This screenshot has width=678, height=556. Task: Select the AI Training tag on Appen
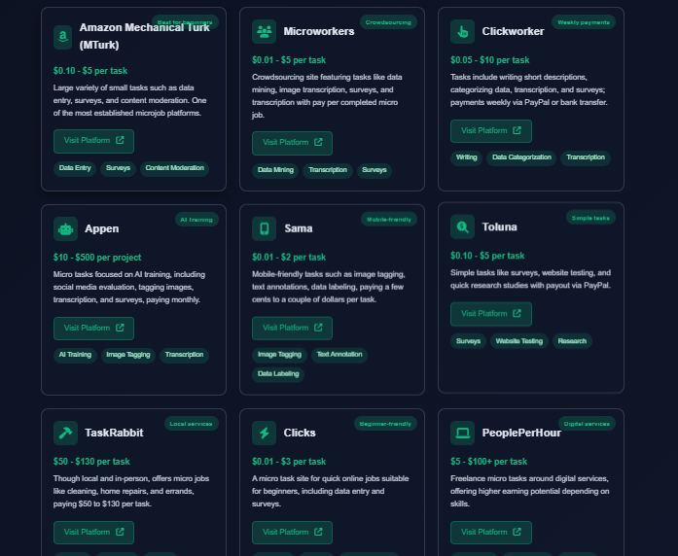pos(75,355)
